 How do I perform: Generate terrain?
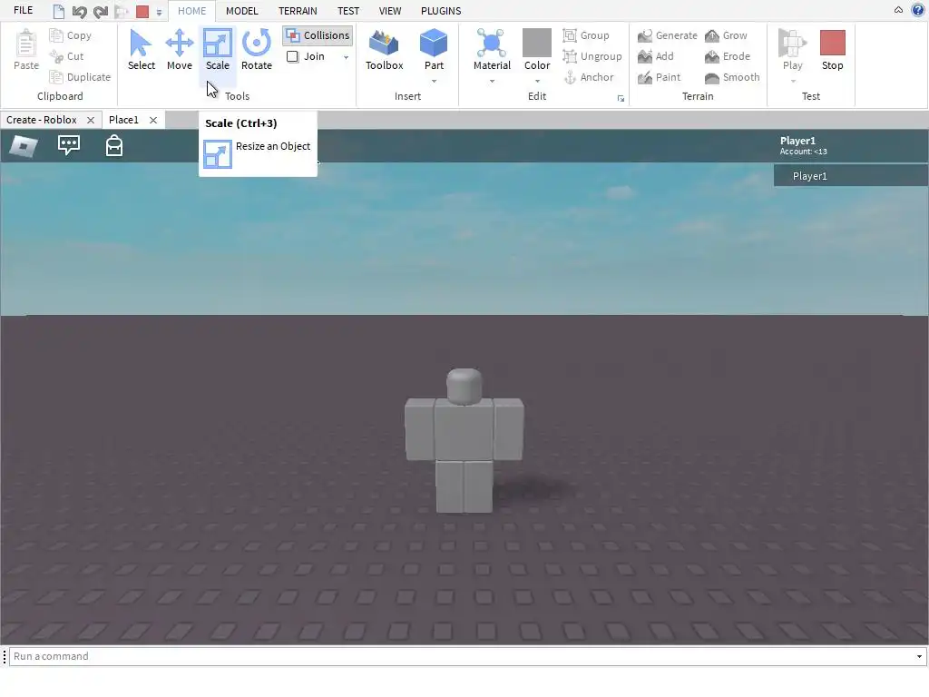[667, 35]
